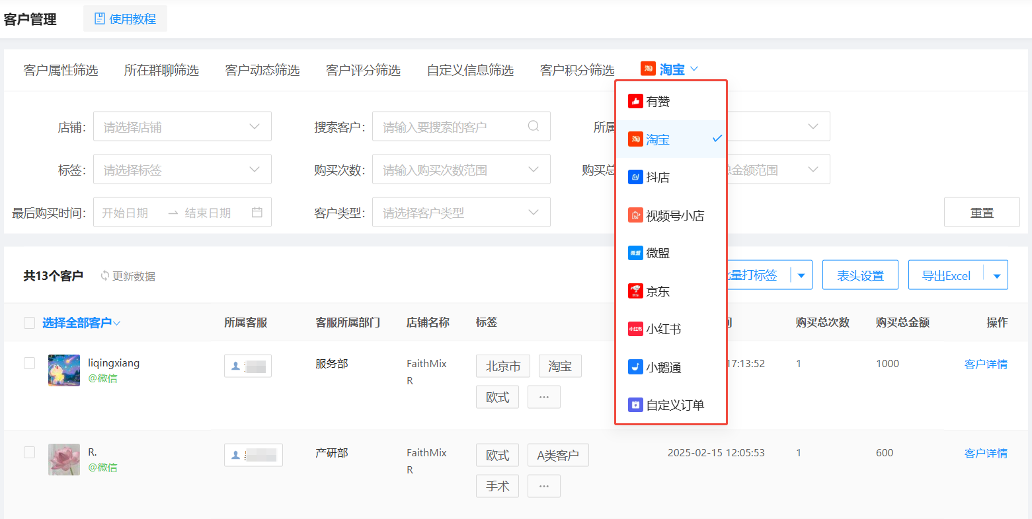
Task: Click the 小红书 platform icon in the dropdown
Action: click(x=635, y=329)
